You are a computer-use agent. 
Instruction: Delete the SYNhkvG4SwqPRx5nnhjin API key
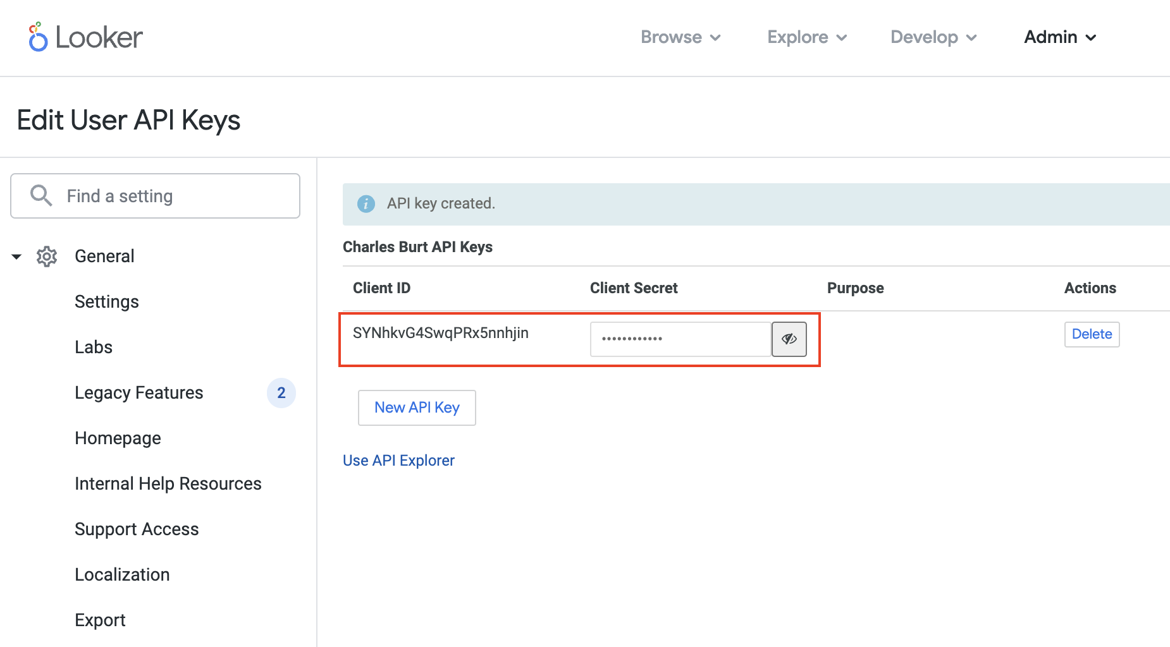(1092, 334)
